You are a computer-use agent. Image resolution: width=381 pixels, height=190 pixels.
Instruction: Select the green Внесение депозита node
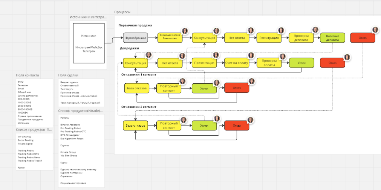point(332,38)
